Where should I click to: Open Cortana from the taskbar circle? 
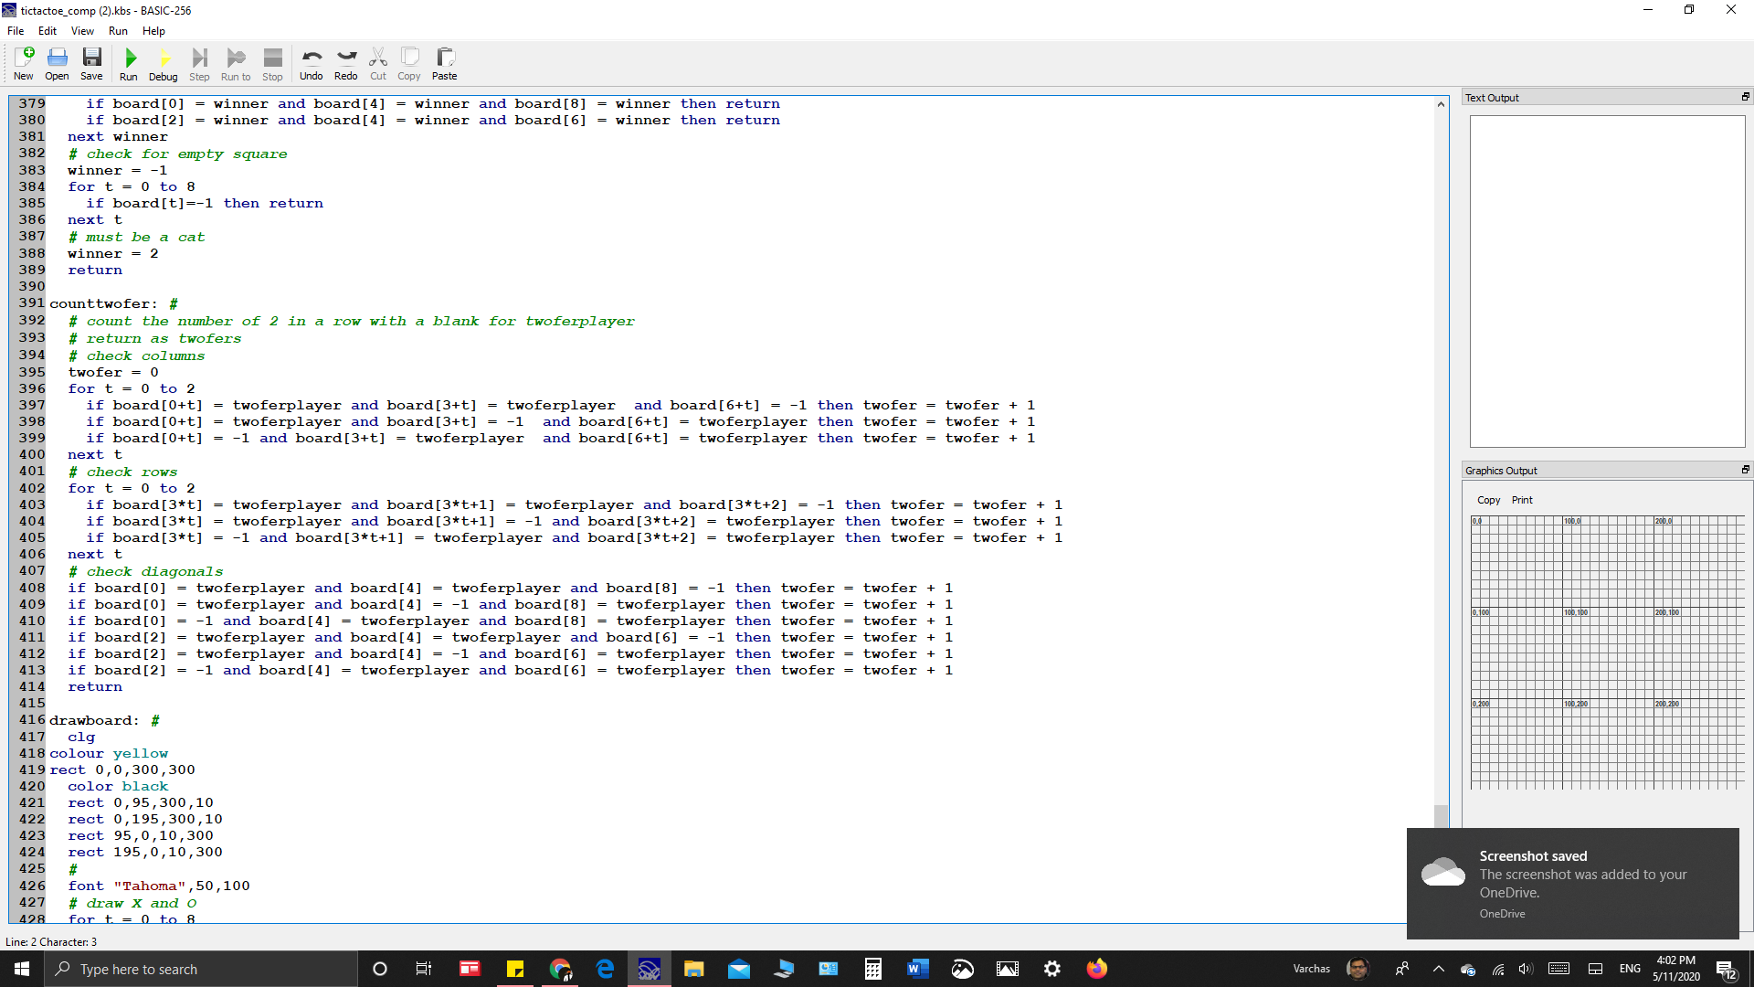pos(380,969)
